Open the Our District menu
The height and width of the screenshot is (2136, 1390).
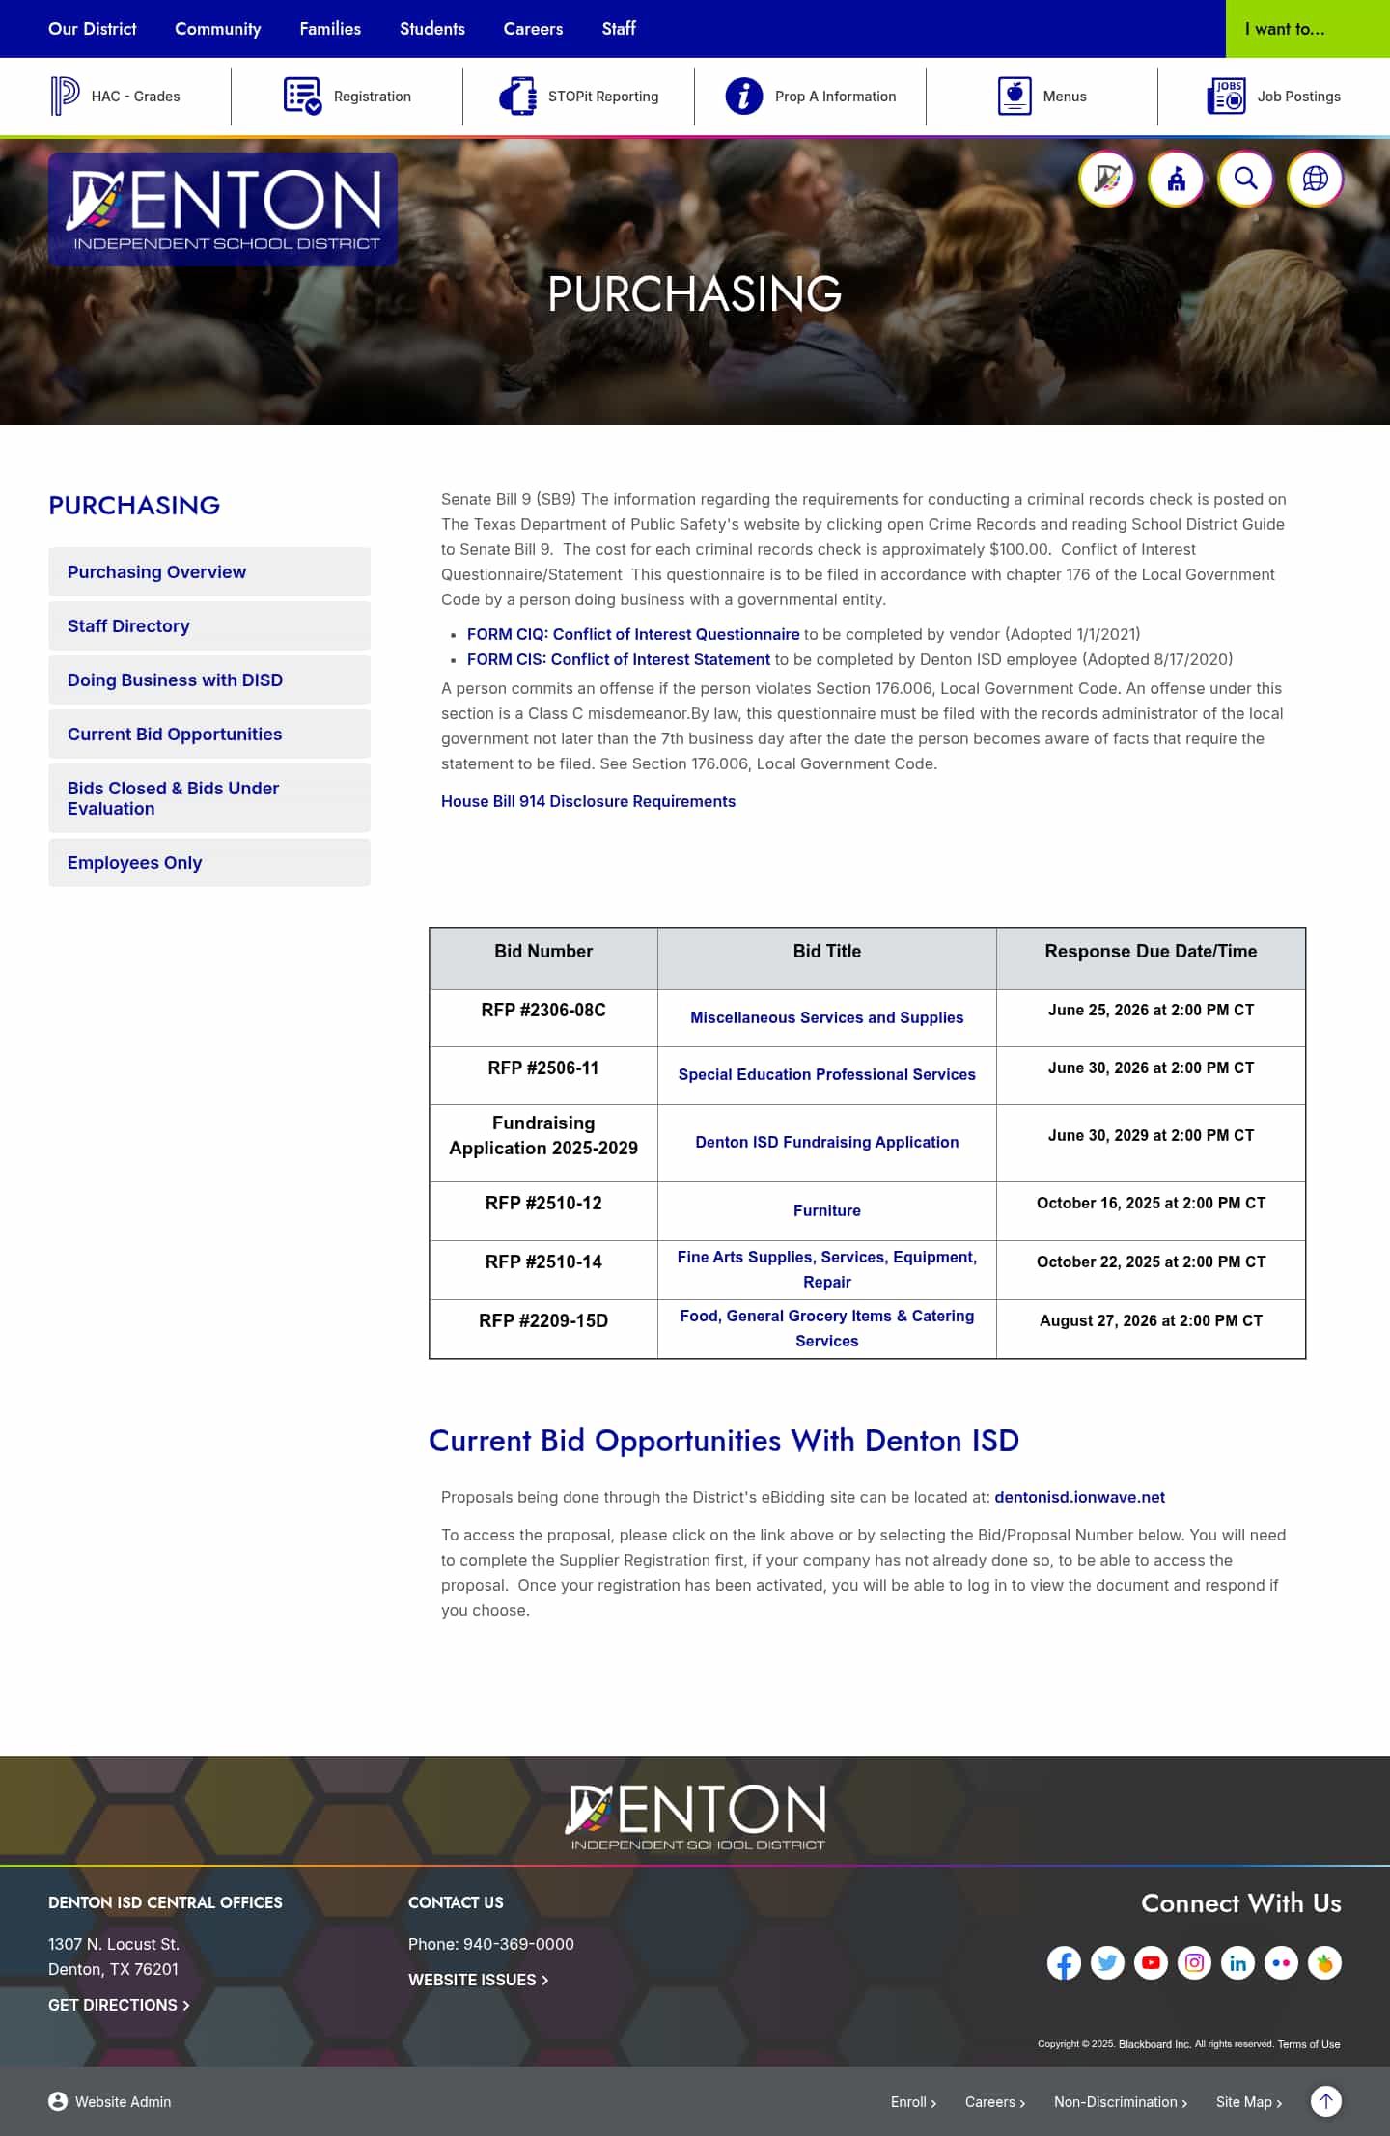[93, 29]
